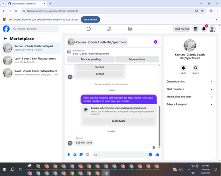The image size is (221, 176).
Task: Expand Chat members section
Action: (x=190, y=89)
